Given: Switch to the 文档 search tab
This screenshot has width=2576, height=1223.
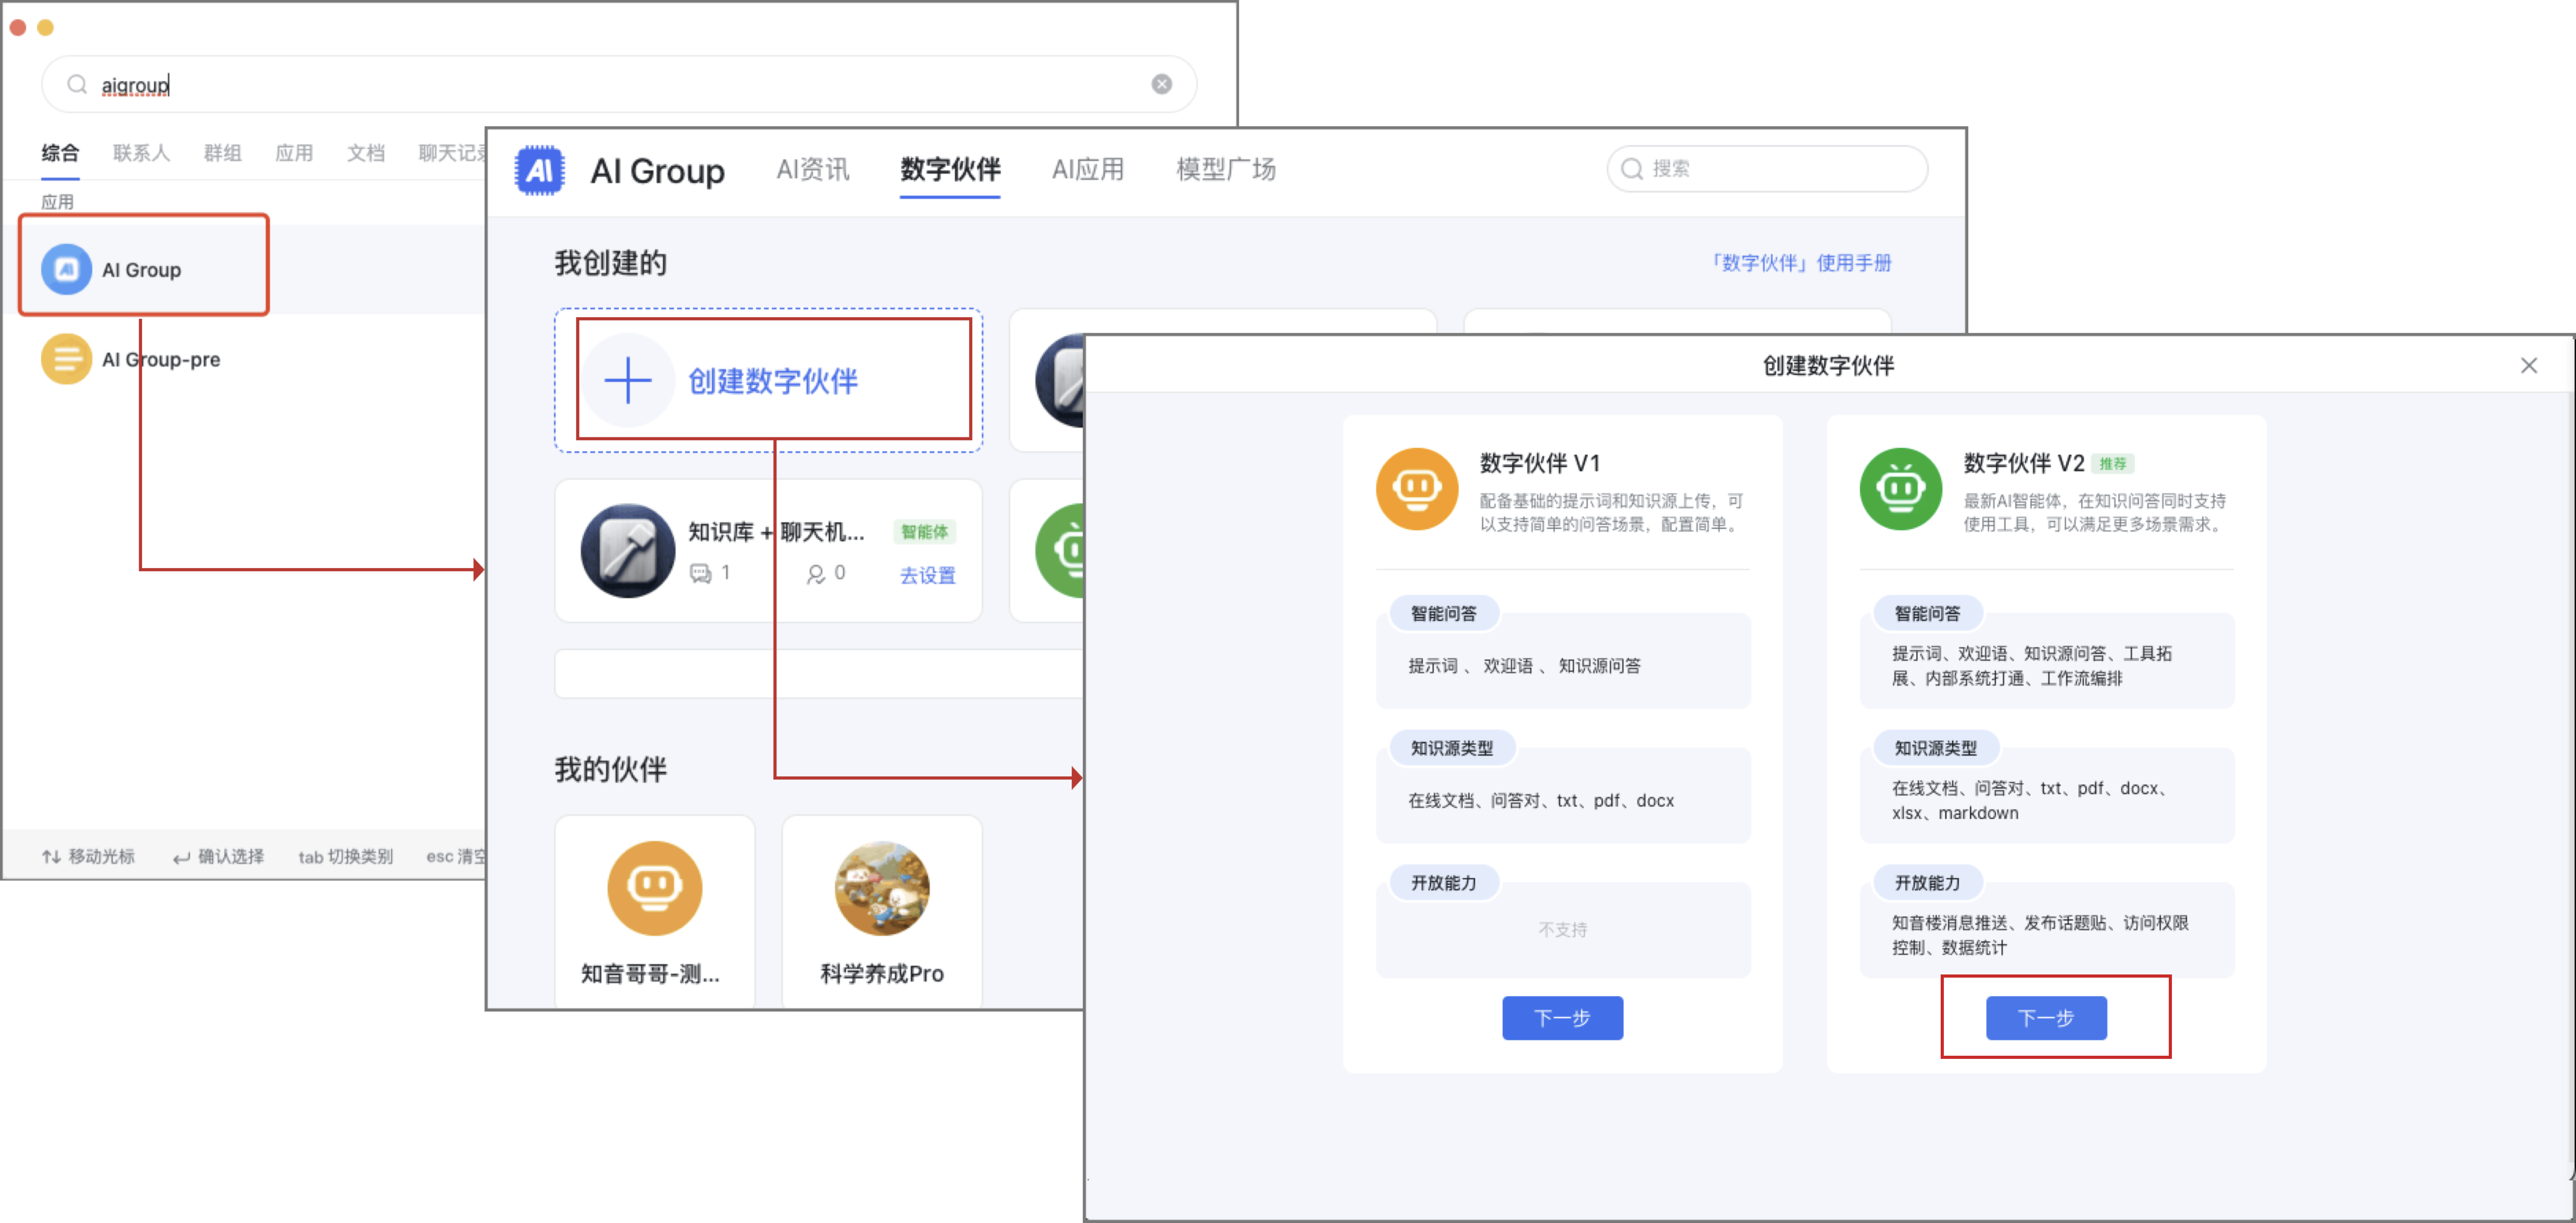Looking at the screenshot, I should pyautogui.click(x=366, y=153).
